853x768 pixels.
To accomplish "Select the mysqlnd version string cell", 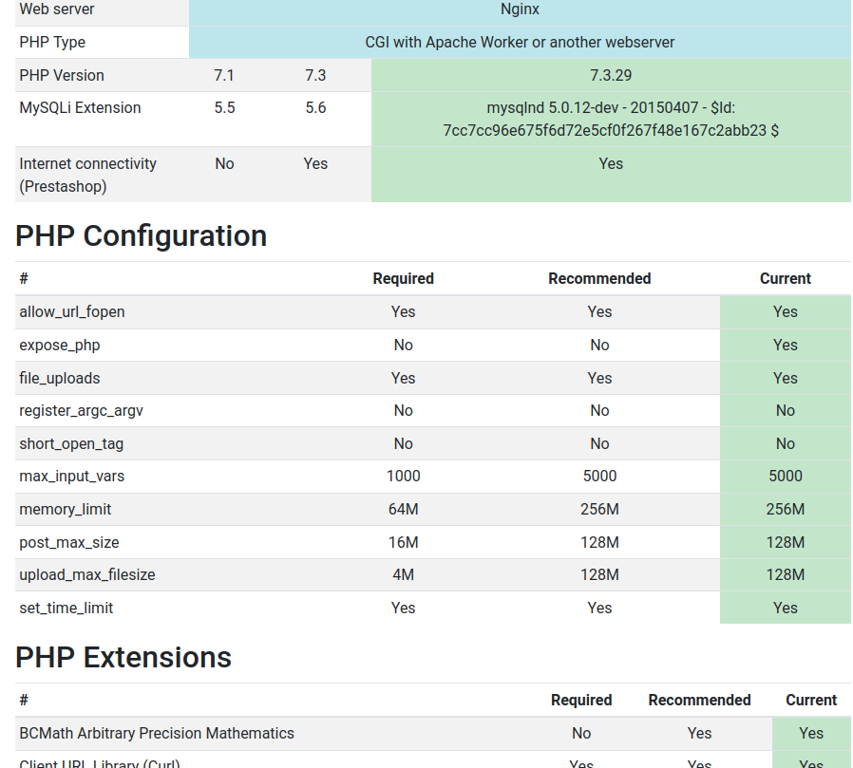I will click(x=611, y=119).
